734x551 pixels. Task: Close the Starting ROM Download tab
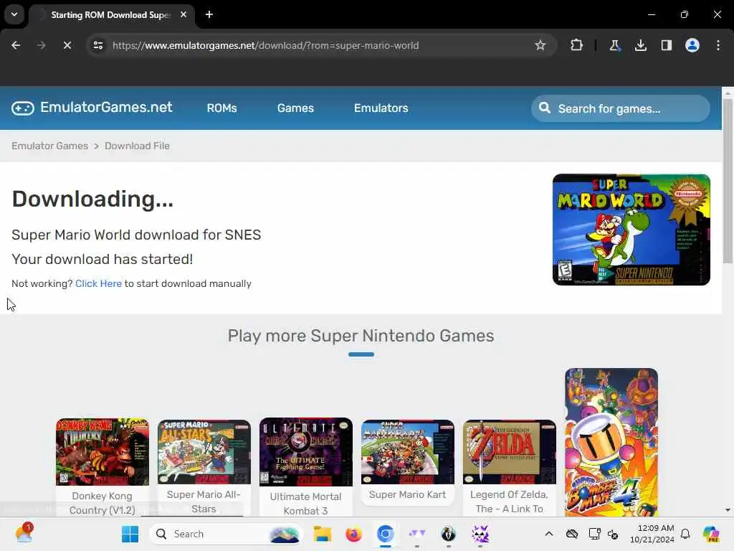coord(183,14)
